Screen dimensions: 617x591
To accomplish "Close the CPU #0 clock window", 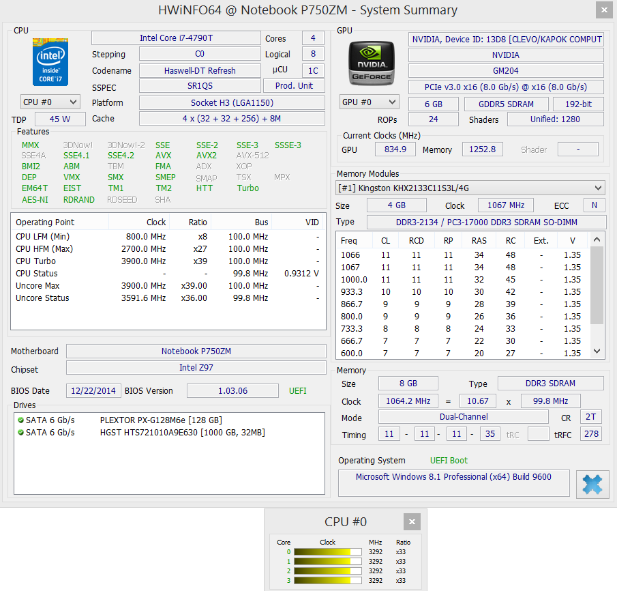I will 412,521.
